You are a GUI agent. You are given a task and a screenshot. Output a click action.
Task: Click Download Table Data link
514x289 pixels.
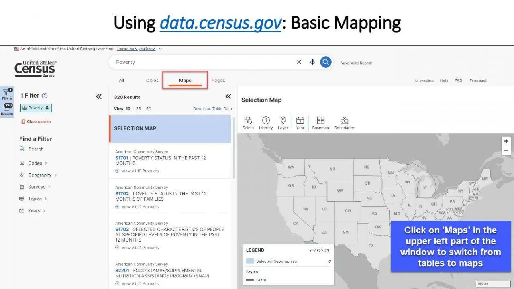[212, 109]
